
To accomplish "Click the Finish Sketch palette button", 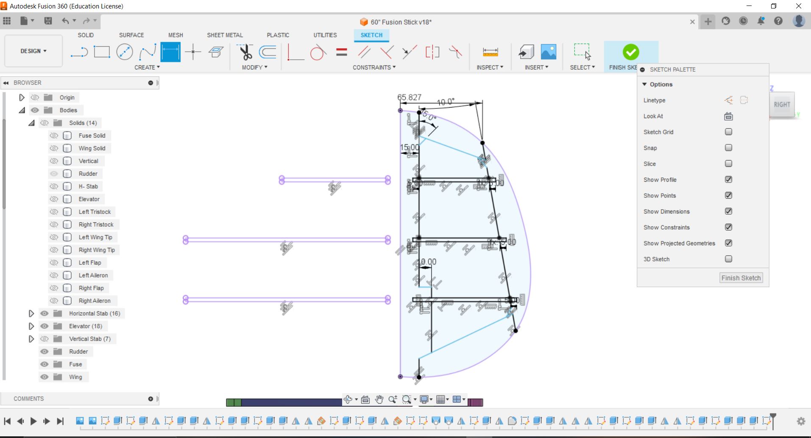I will tap(741, 278).
